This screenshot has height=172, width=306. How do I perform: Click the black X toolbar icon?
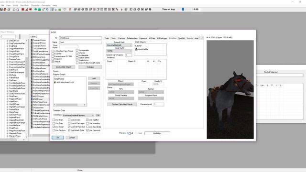[113, 10]
